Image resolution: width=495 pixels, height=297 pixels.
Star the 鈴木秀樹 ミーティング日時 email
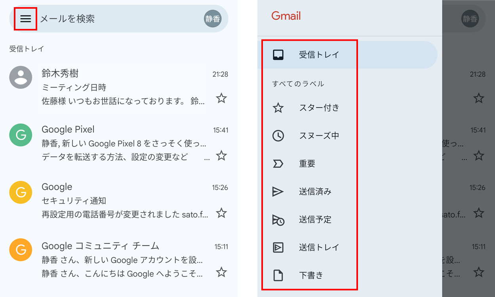click(x=221, y=98)
